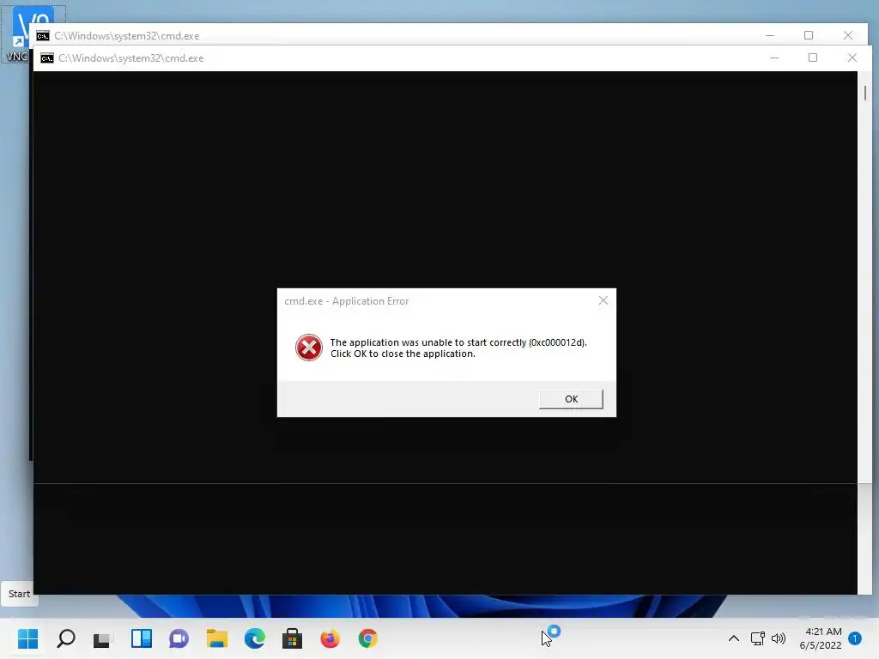The image size is (879, 659).
Task: Close the front cmd.exe window
Action: click(x=852, y=57)
